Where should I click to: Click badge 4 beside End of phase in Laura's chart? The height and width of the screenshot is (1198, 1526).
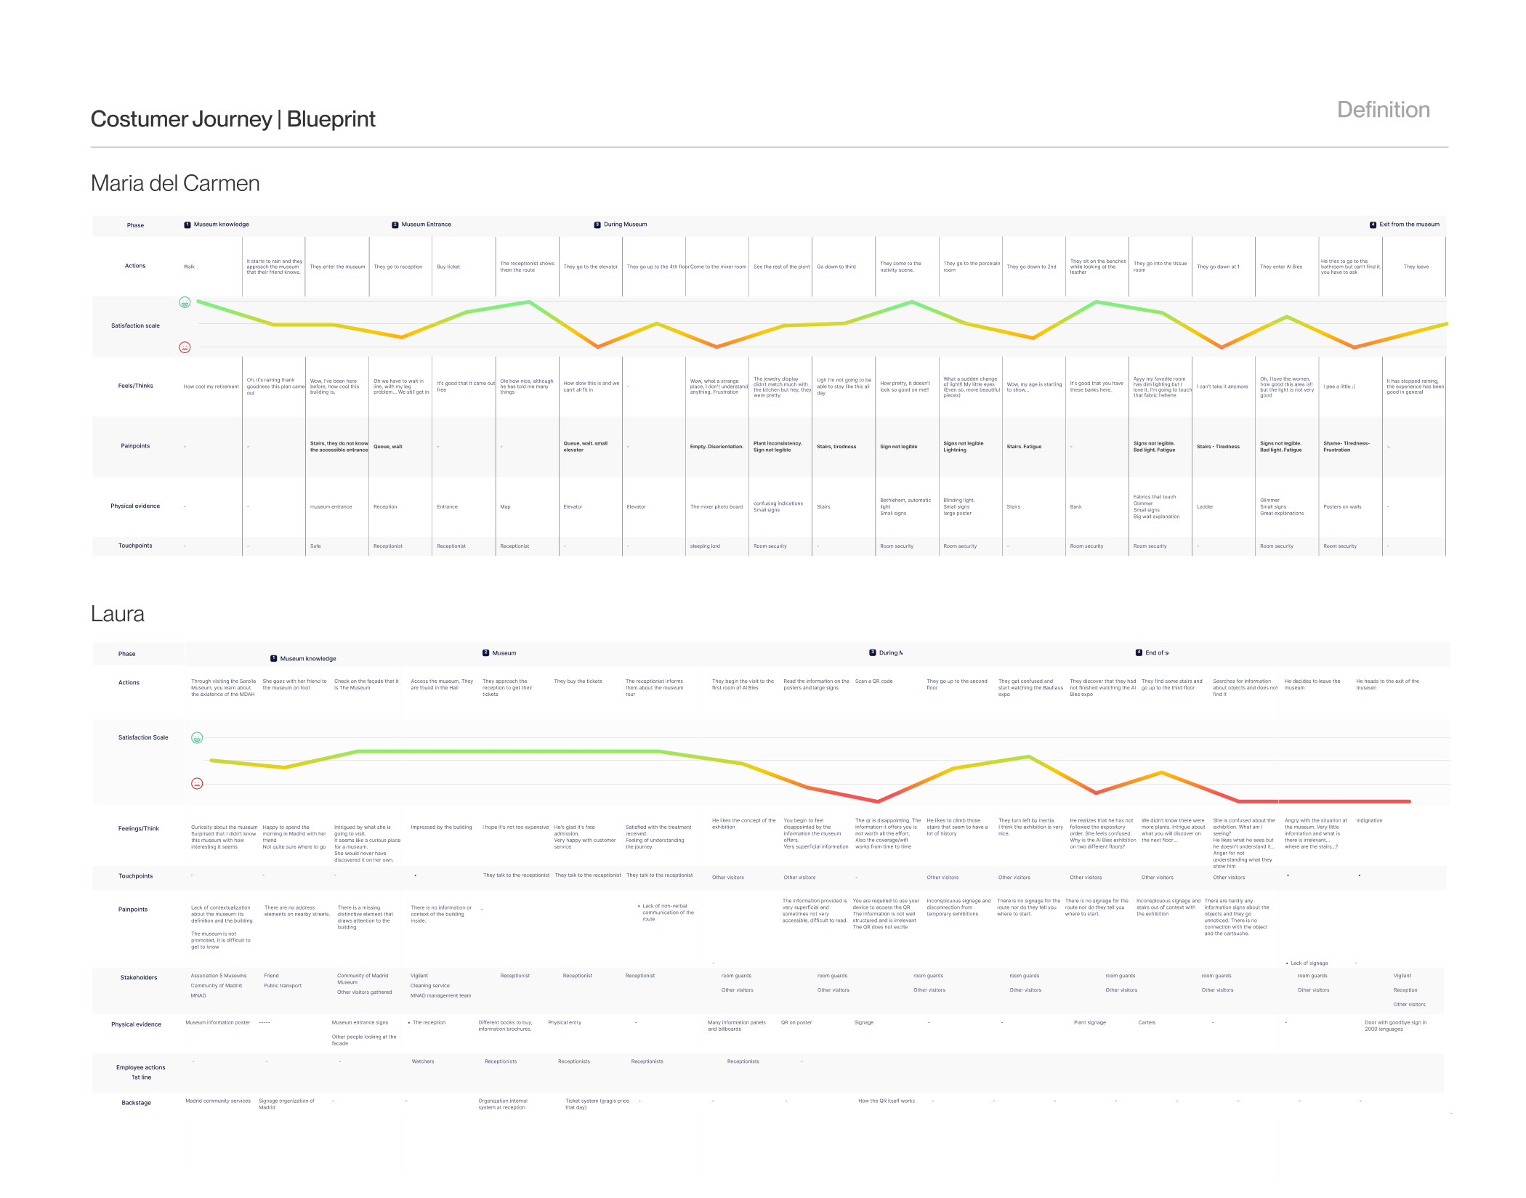point(1137,652)
